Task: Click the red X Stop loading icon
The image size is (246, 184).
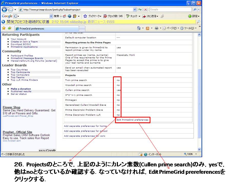Action: (146, 9)
